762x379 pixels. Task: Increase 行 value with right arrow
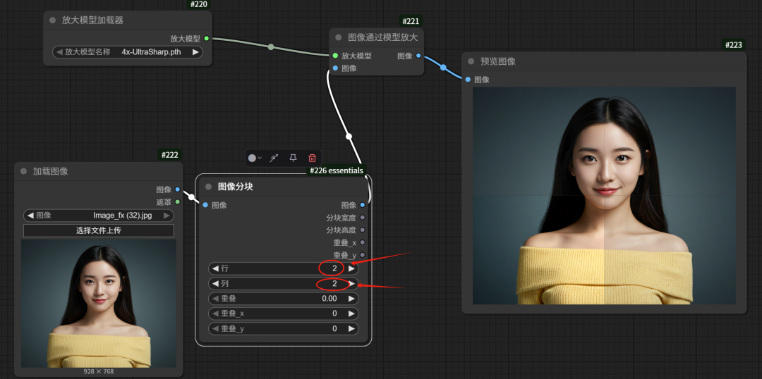click(x=352, y=268)
